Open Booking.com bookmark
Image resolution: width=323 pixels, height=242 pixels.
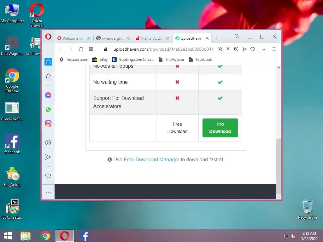coord(133,60)
